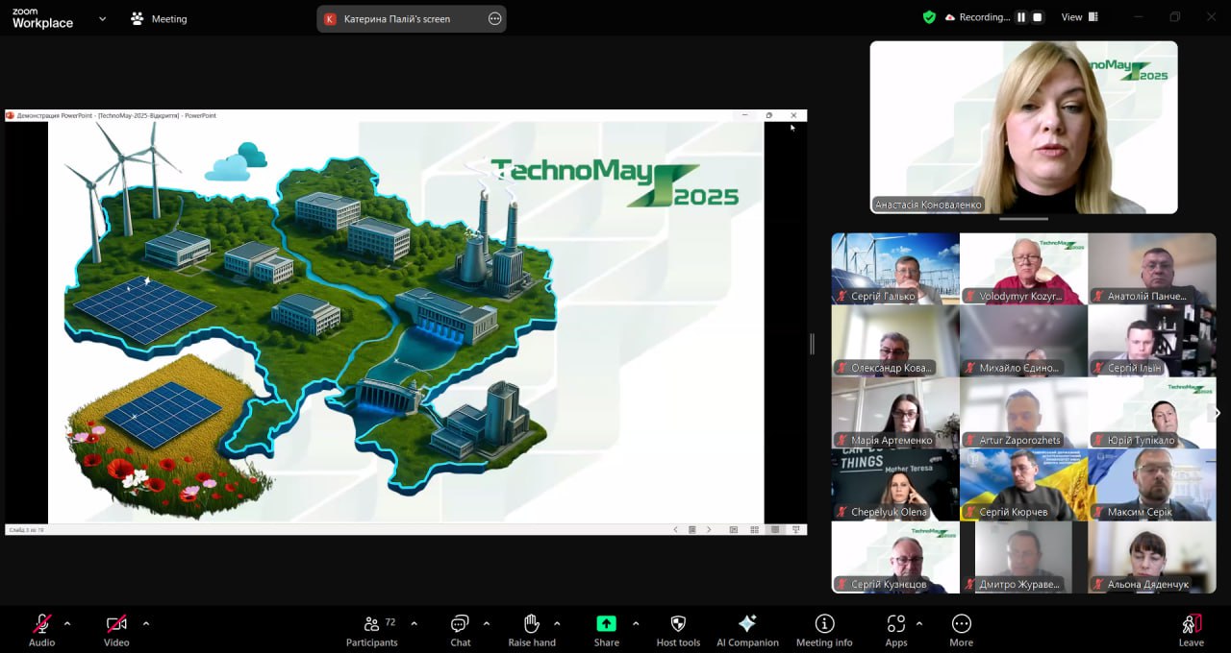1231x653 pixels.
Task: Click the Leave meeting button
Action: click(x=1191, y=630)
